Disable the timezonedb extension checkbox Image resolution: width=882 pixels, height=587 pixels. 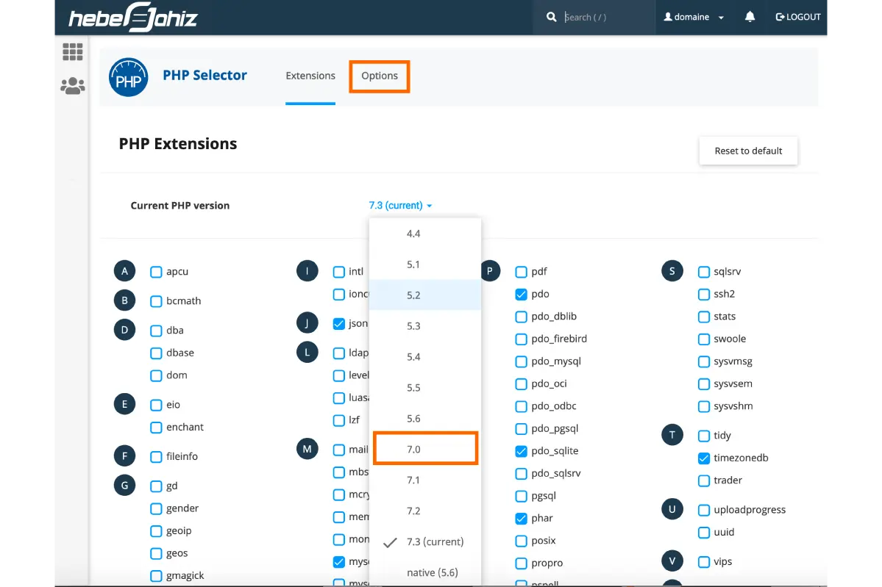coord(703,458)
